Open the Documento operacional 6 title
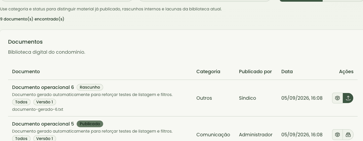363x141 pixels. (x=43, y=87)
